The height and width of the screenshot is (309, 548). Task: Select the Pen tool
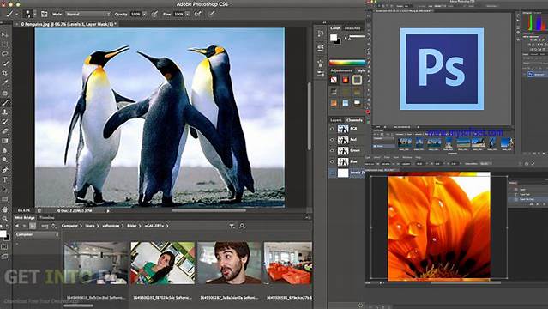5,171
